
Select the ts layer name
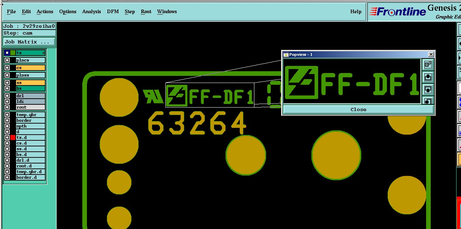tap(31, 53)
